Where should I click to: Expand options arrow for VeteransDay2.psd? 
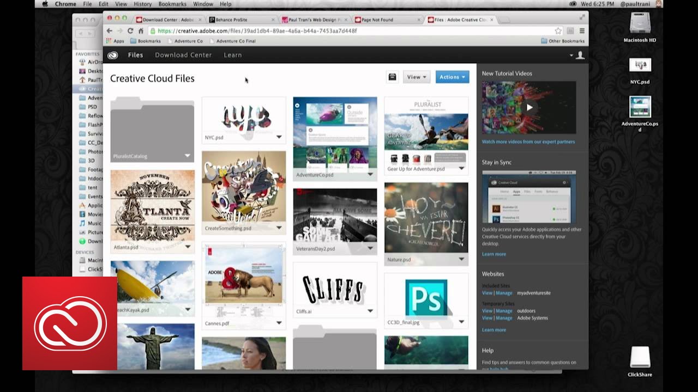370,248
